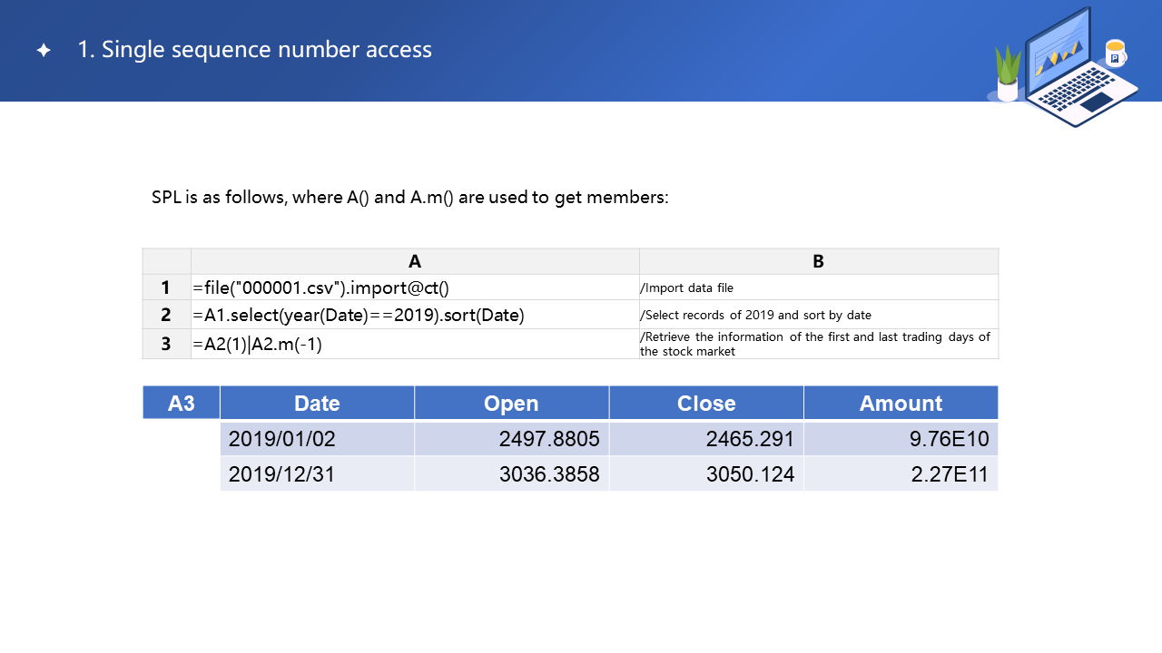Click the Amount column header in results
The image size is (1162, 653).
(901, 403)
